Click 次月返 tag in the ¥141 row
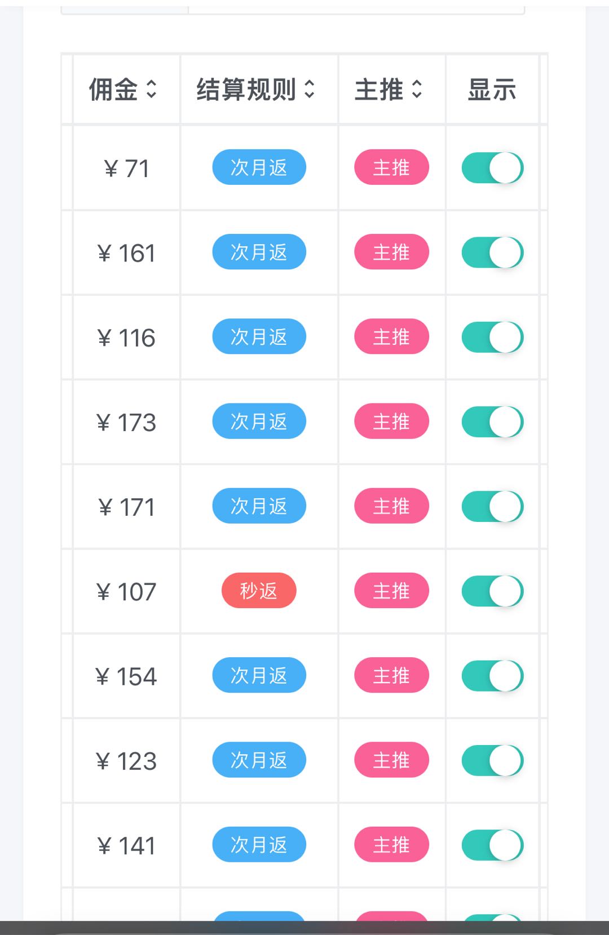The image size is (609, 935). coord(259,844)
